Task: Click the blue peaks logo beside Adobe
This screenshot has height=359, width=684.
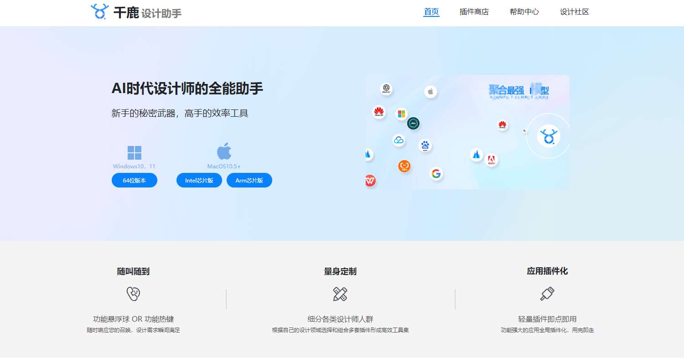Action: pos(477,155)
